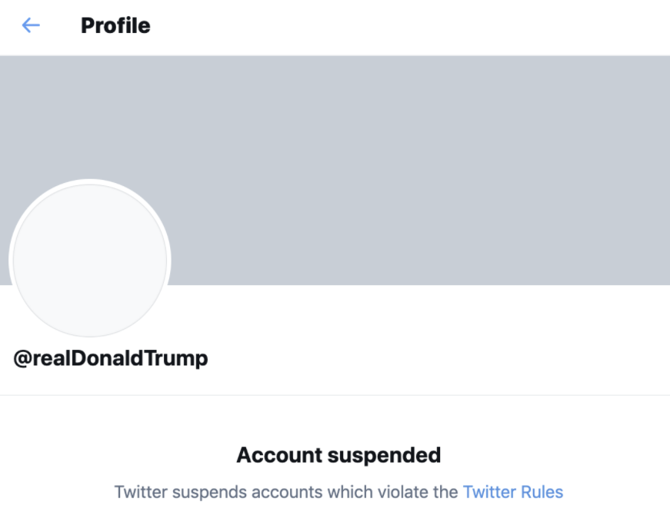Click the Account suspended heading
670x512 pixels.
(338, 455)
